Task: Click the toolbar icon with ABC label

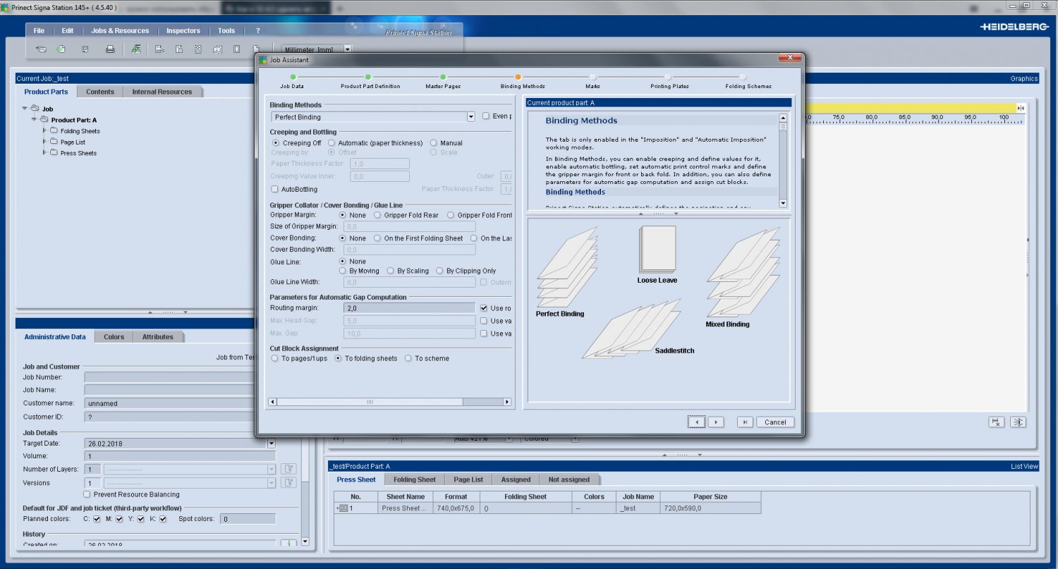Action: [159, 49]
